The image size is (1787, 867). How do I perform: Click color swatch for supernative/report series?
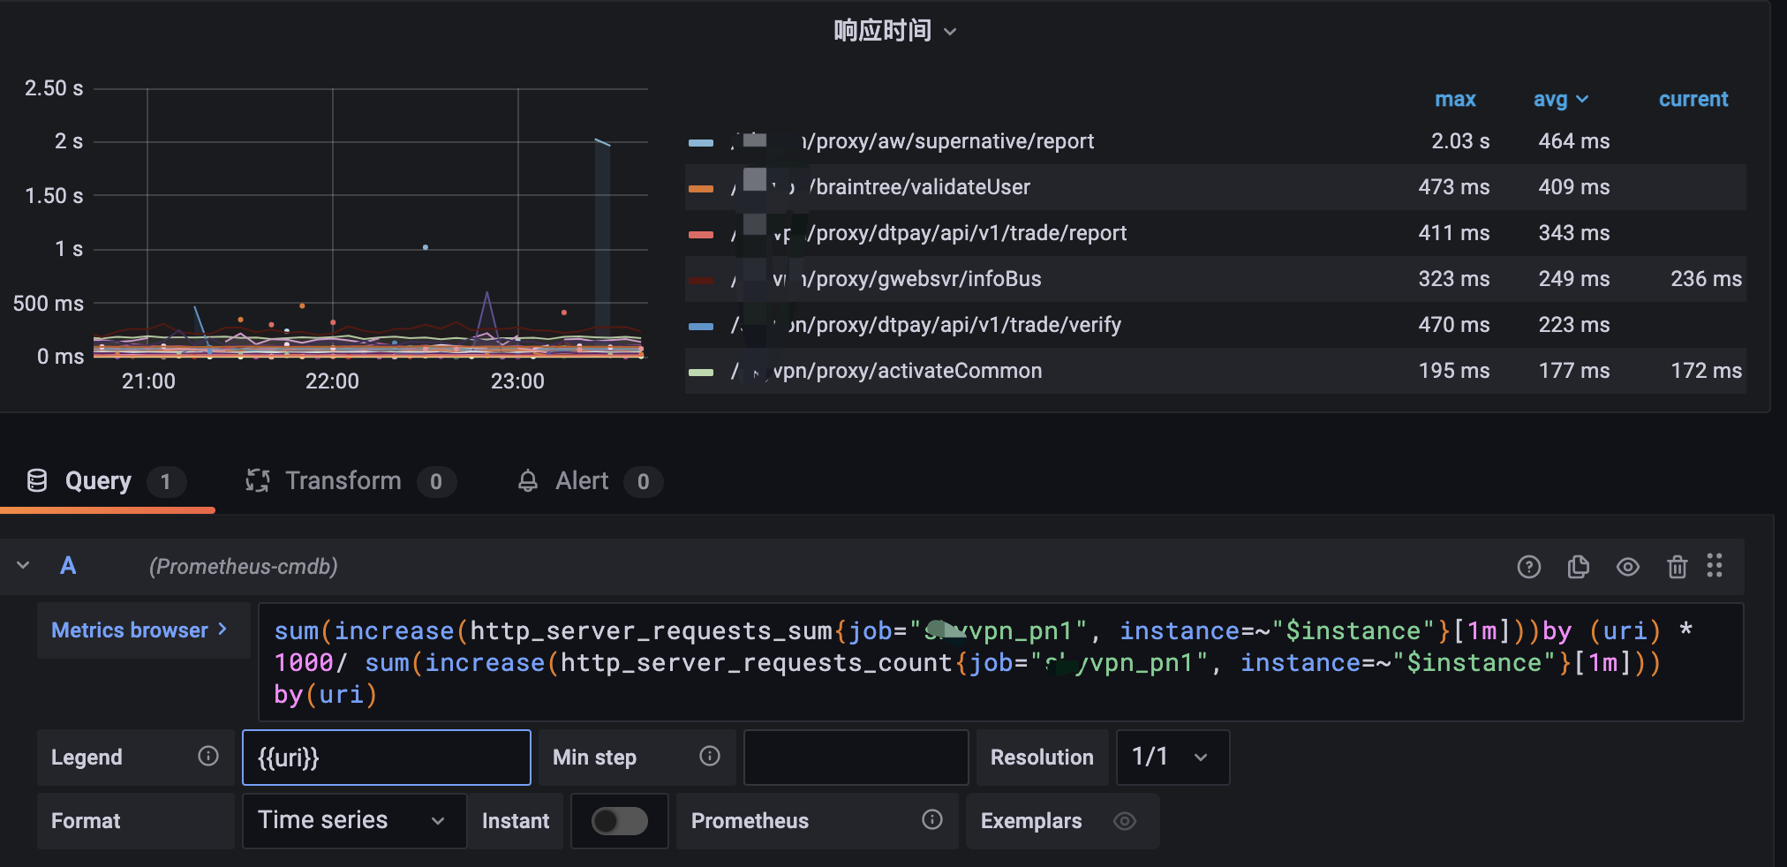(701, 142)
